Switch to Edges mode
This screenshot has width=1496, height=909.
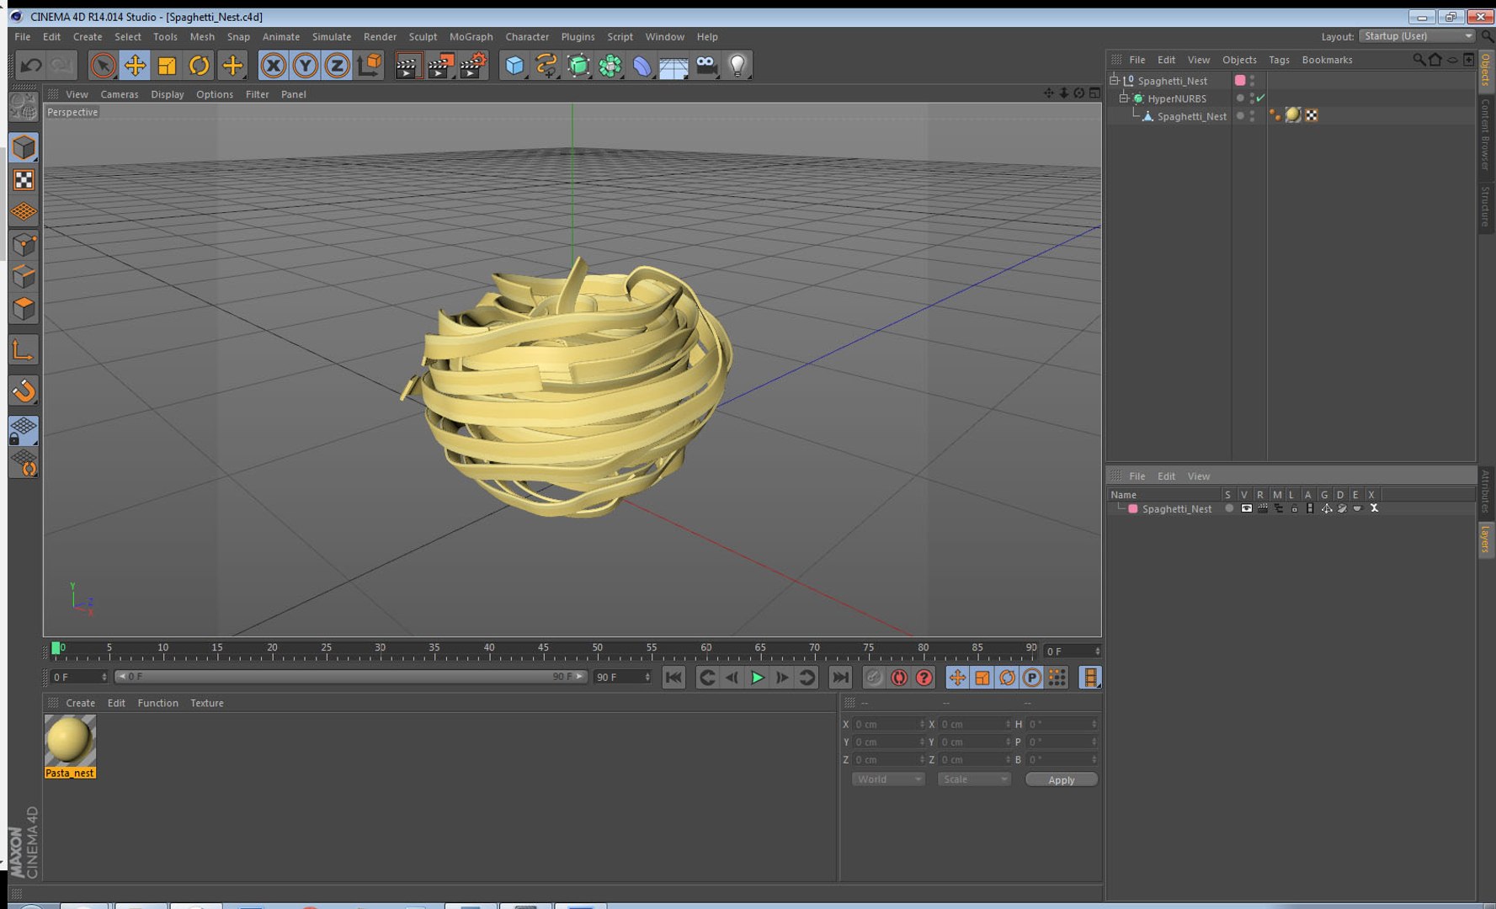24,277
